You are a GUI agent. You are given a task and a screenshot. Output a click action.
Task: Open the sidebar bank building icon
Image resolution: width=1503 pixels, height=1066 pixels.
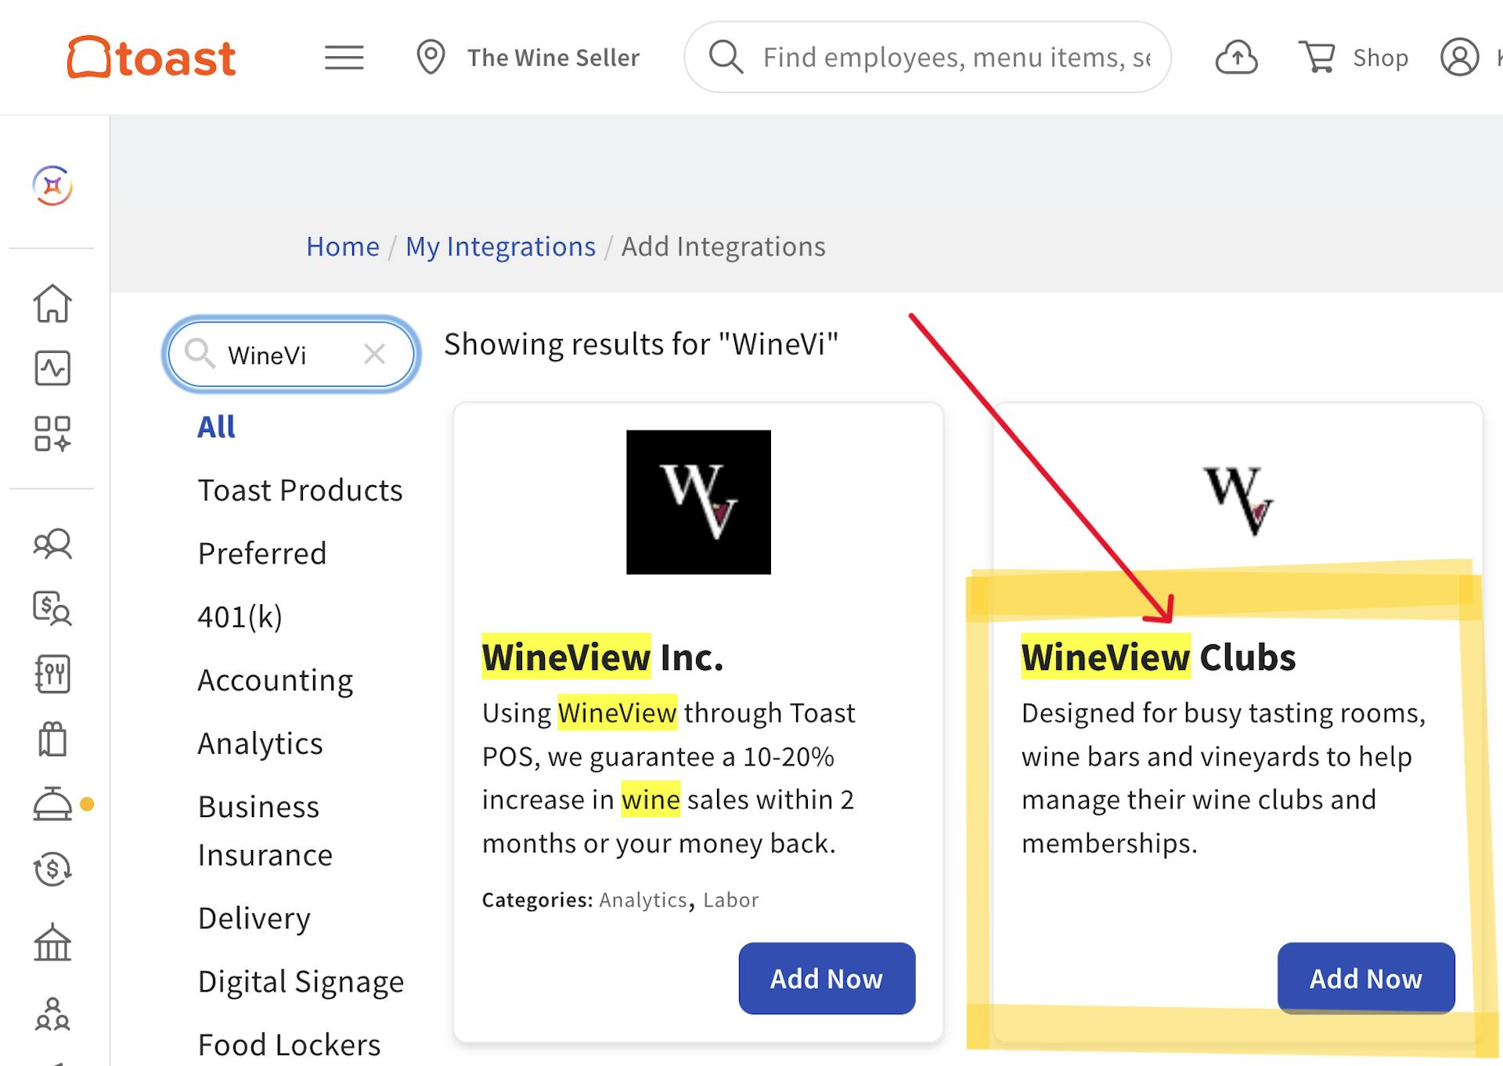[52, 942]
